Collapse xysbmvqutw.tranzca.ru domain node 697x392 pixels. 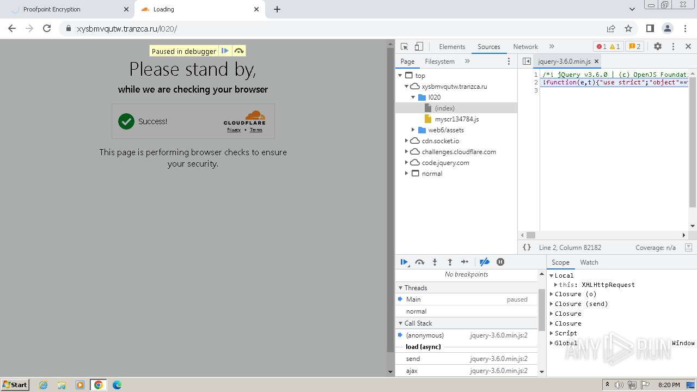point(407,87)
